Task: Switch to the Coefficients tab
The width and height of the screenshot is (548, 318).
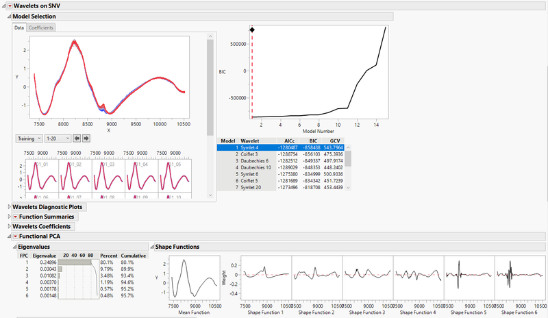Action: [x=41, y=27]
